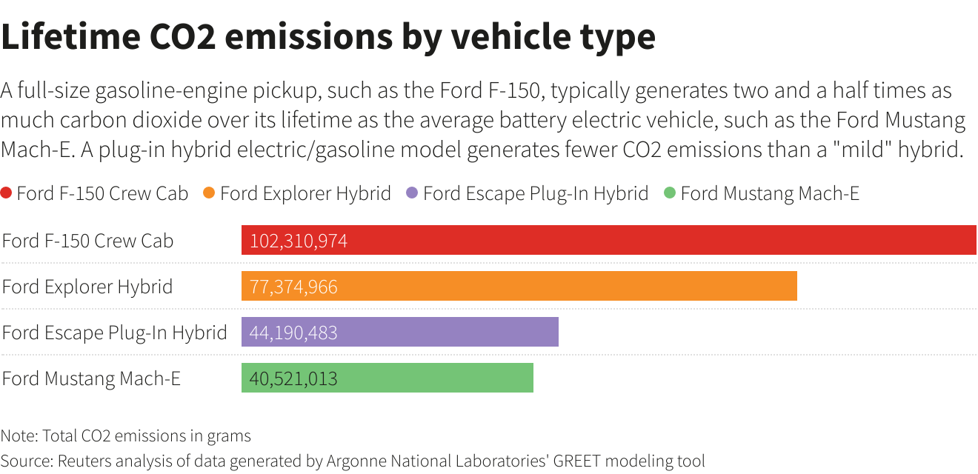Click the purple Ford Escape legend dot

(x=412, y=193)
